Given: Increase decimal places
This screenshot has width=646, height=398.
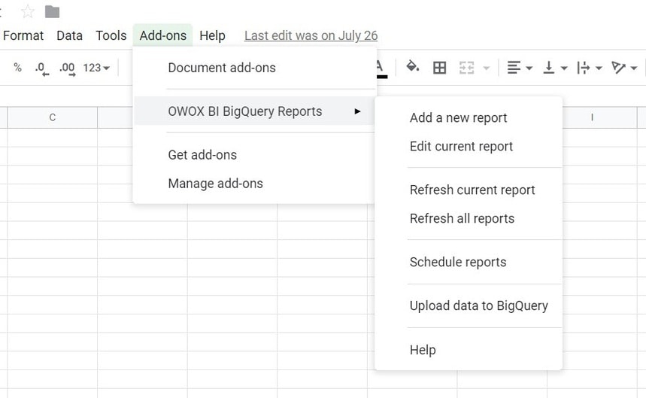Looking at the screenshot, I should point(67,68).
